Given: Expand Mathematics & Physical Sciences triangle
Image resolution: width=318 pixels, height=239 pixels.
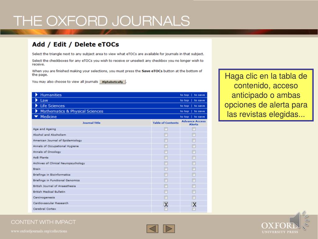Looking at the screenshot, I should (37, 111).
